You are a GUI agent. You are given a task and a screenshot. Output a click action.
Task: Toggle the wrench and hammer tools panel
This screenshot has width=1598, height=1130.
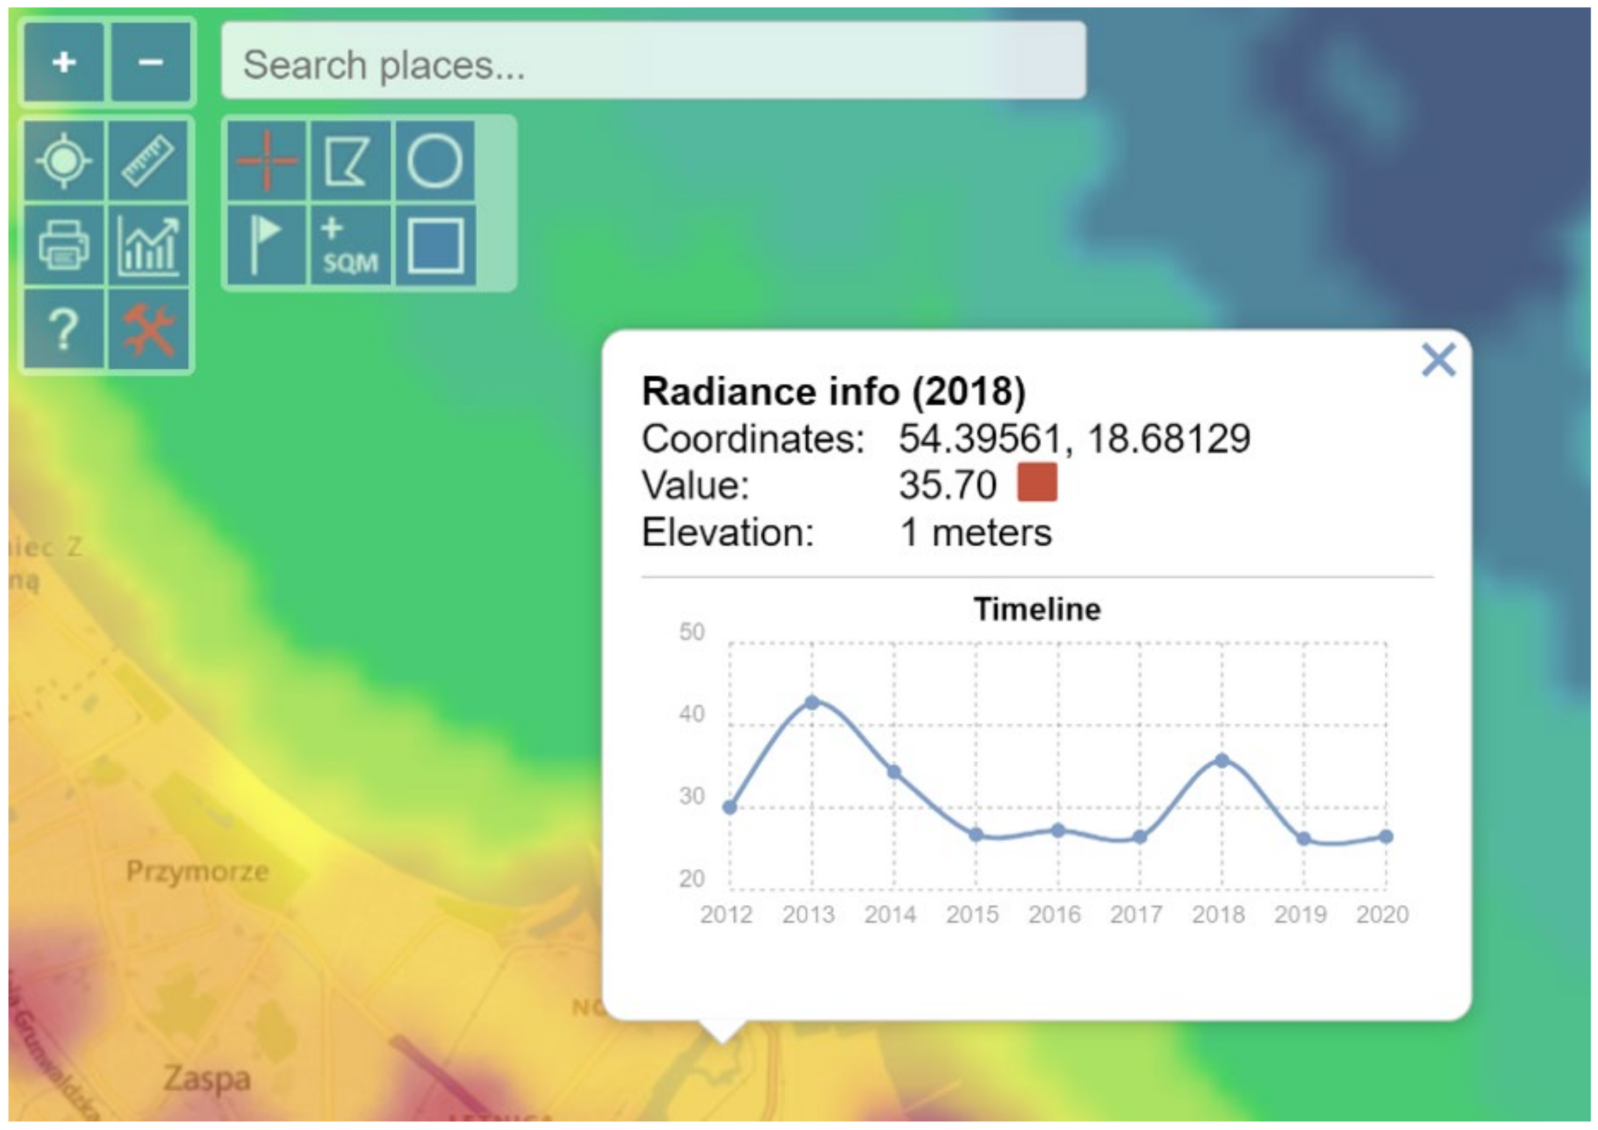(x=148, y=328)
